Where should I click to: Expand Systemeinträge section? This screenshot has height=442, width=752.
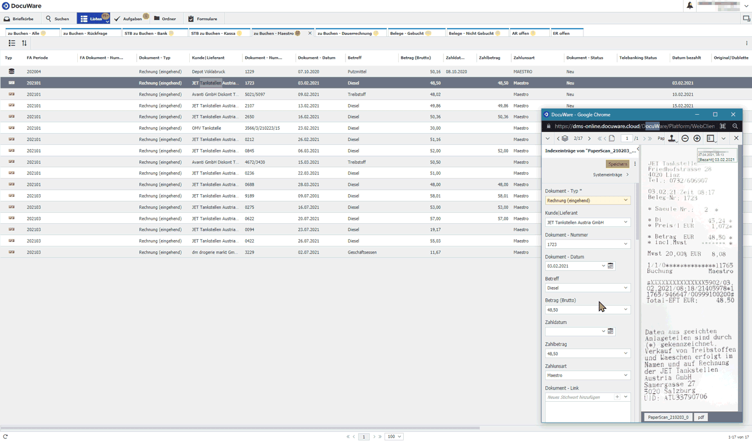point(611,175)
